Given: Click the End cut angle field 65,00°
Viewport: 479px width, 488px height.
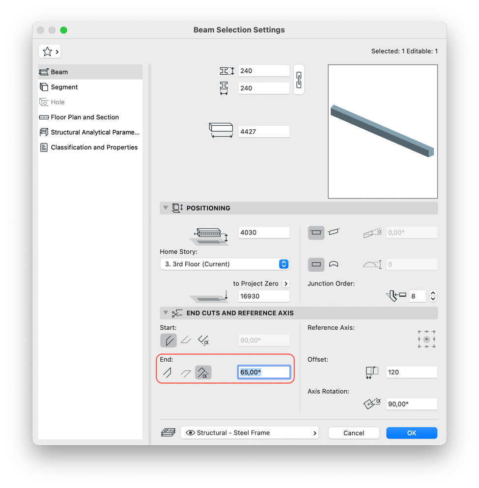Looking at the screenshot, I should pyautogui.click(x=264, y=372).
